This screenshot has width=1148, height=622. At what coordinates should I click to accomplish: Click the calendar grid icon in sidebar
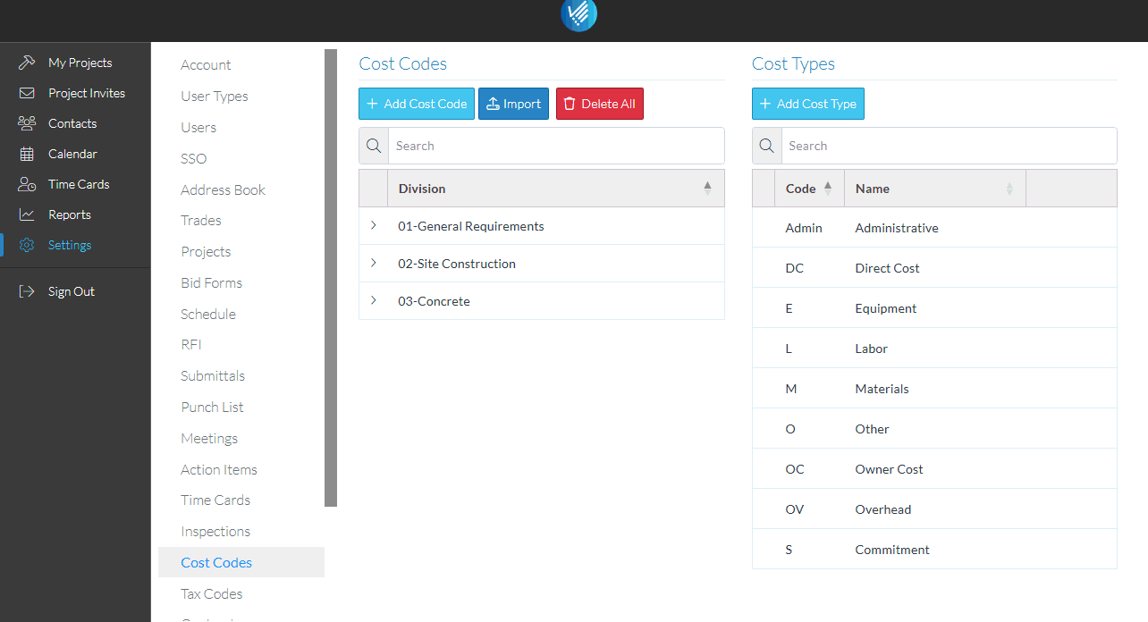pos(27,154)
